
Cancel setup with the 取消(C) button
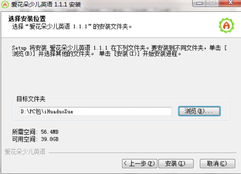tap(217, 164)
